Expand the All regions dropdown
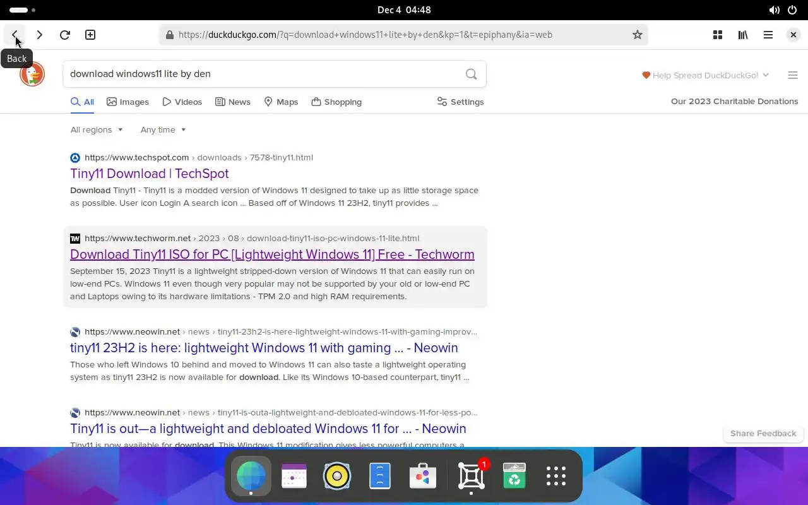The height and width of the screenshot is (505, 808). tap(97, 130)
